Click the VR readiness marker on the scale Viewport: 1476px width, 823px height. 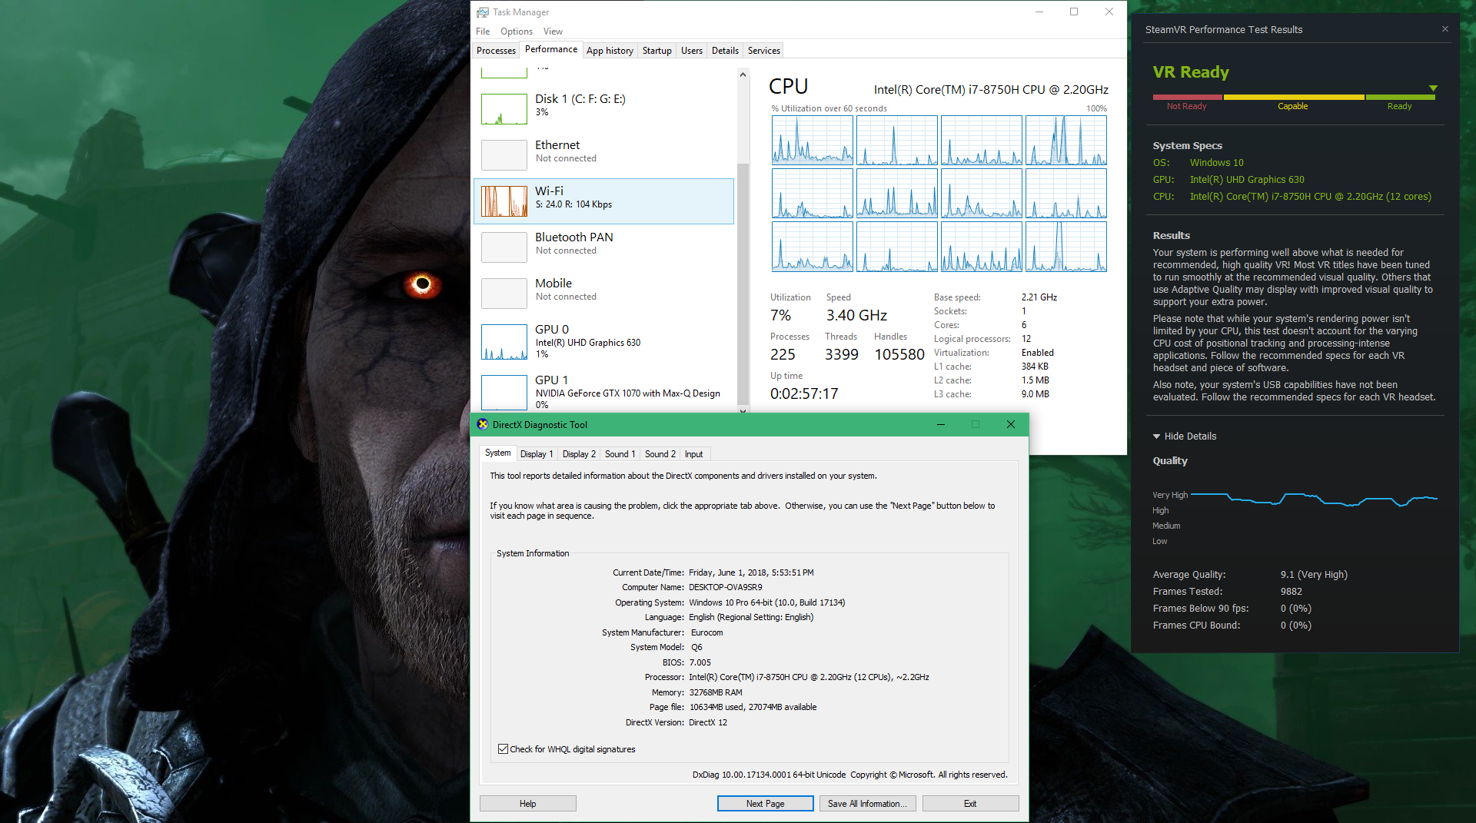[x=1433, y=88]
